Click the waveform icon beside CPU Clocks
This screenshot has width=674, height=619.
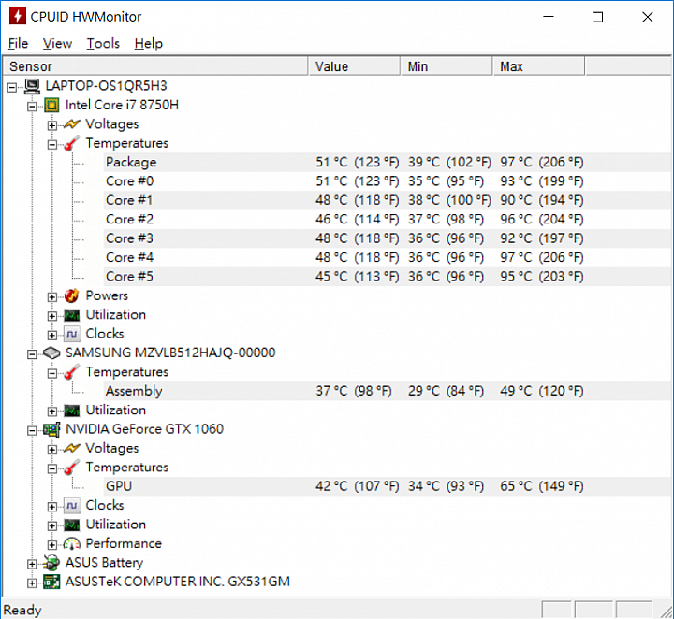click(71, 334)
